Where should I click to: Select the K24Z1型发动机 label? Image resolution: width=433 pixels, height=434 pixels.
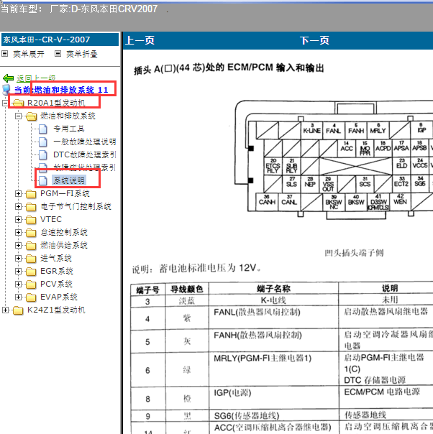56,310
